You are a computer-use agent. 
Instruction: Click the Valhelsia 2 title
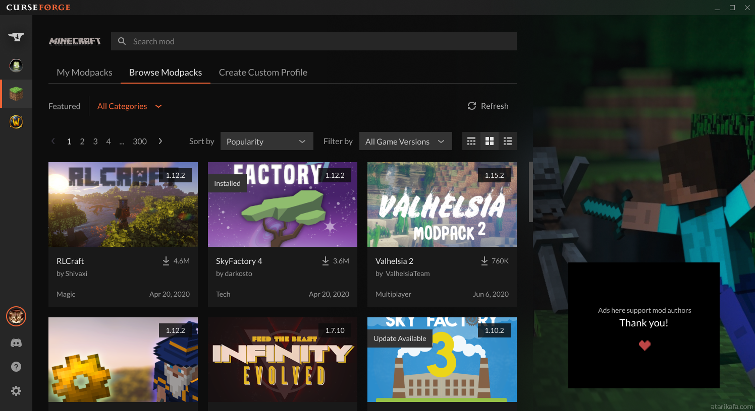click(x=394, y=261)
